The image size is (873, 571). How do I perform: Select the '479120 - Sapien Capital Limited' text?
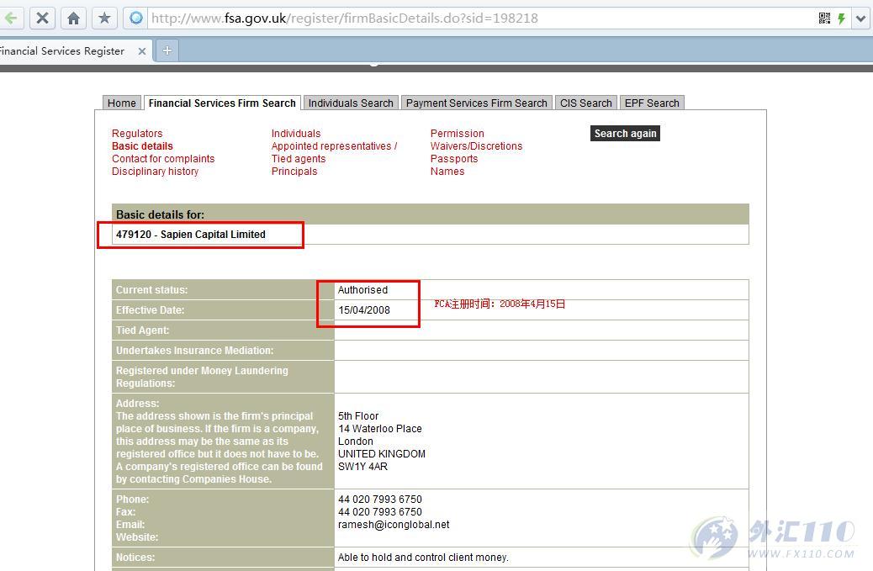190,235
